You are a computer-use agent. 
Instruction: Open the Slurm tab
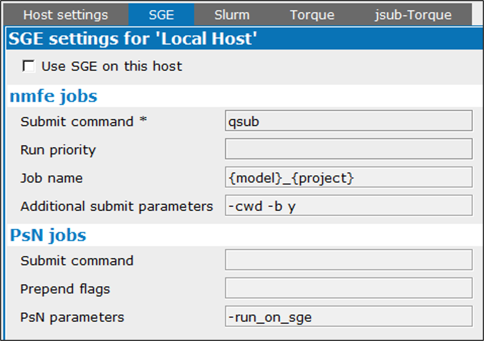tap(232, 15)
